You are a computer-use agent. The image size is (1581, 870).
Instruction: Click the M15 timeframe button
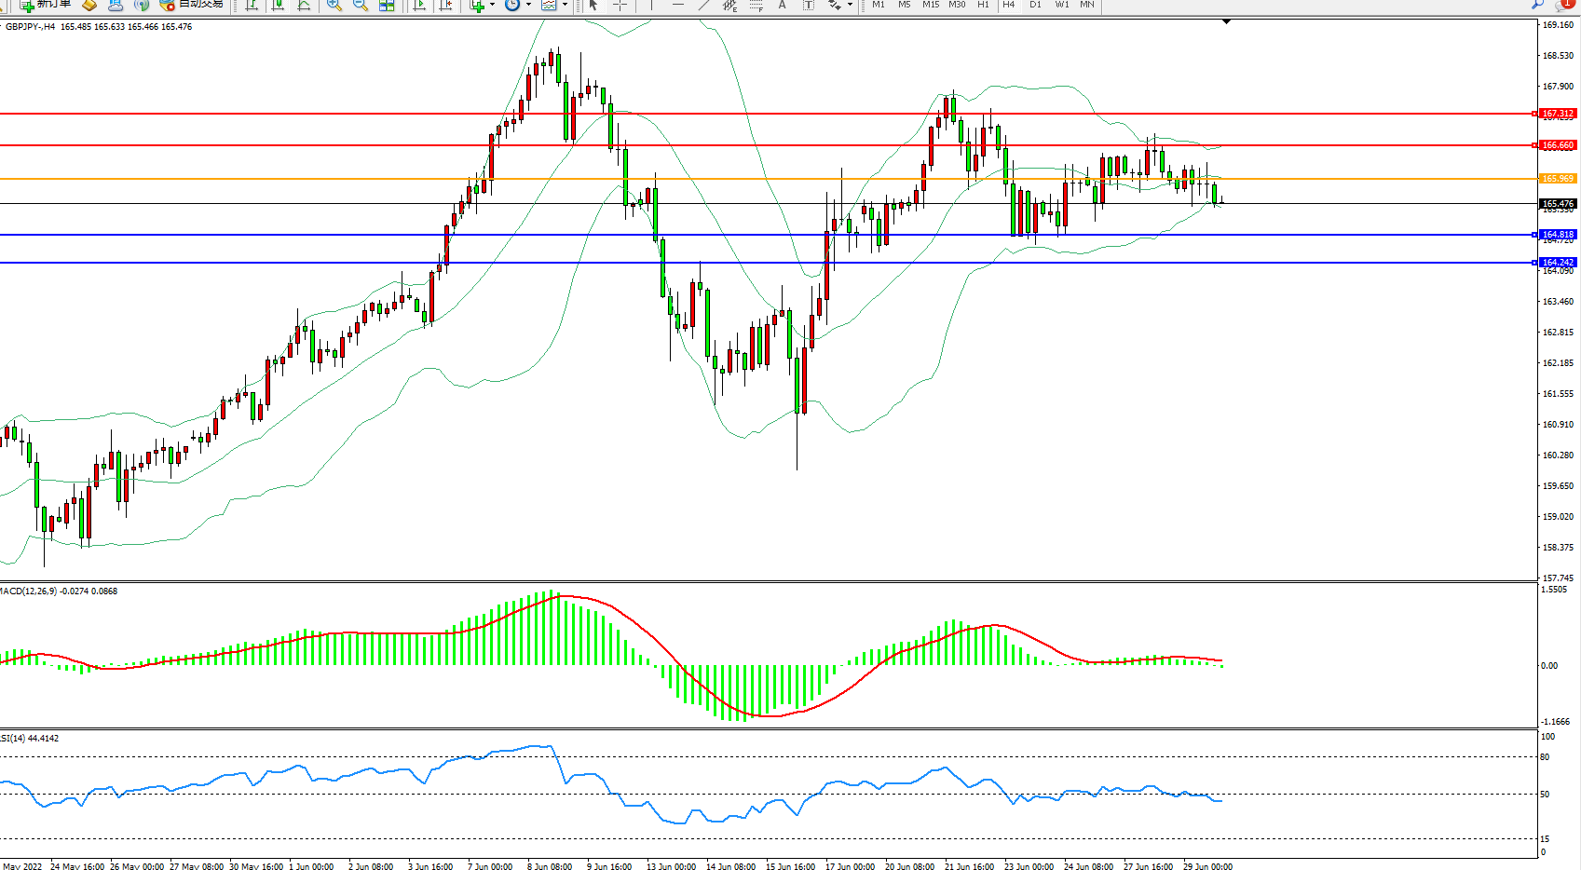930,5
